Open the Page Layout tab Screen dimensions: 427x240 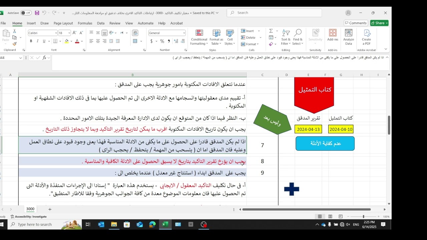pyautogui.click(x=63, y=23)
